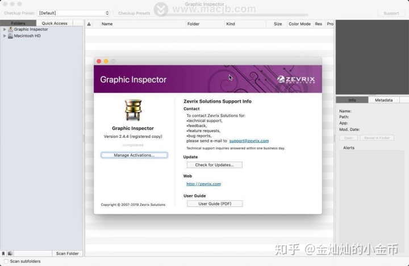Screen dimensions: 409x266
Task: Click the Macintosh HD drive icon
Action: [x=10, y=36]
